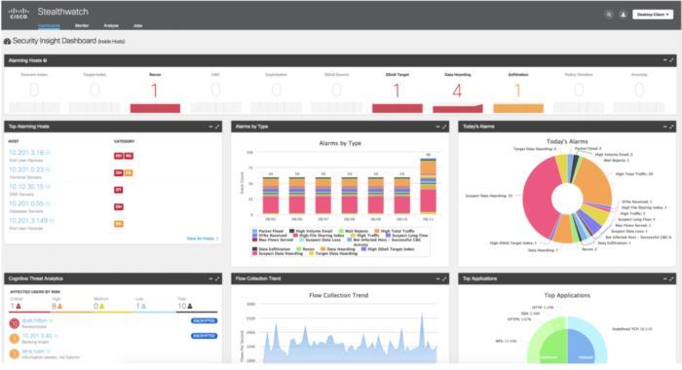Click the red category badge for 10.10.30.15
682x370 pixels.
click(x=118, y=190)
